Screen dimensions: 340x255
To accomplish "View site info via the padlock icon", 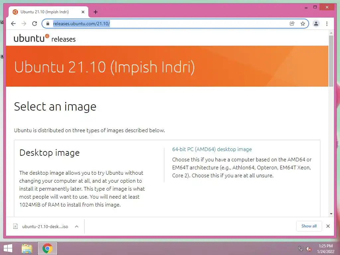I will point(48,24).
